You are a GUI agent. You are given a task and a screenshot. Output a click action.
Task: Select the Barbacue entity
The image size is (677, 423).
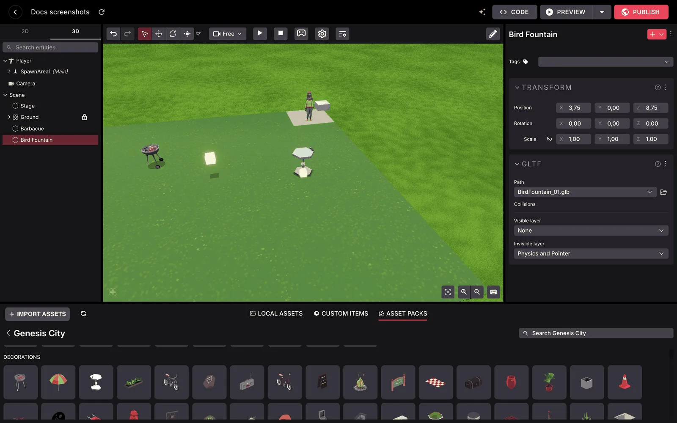(x=32, y=129)
